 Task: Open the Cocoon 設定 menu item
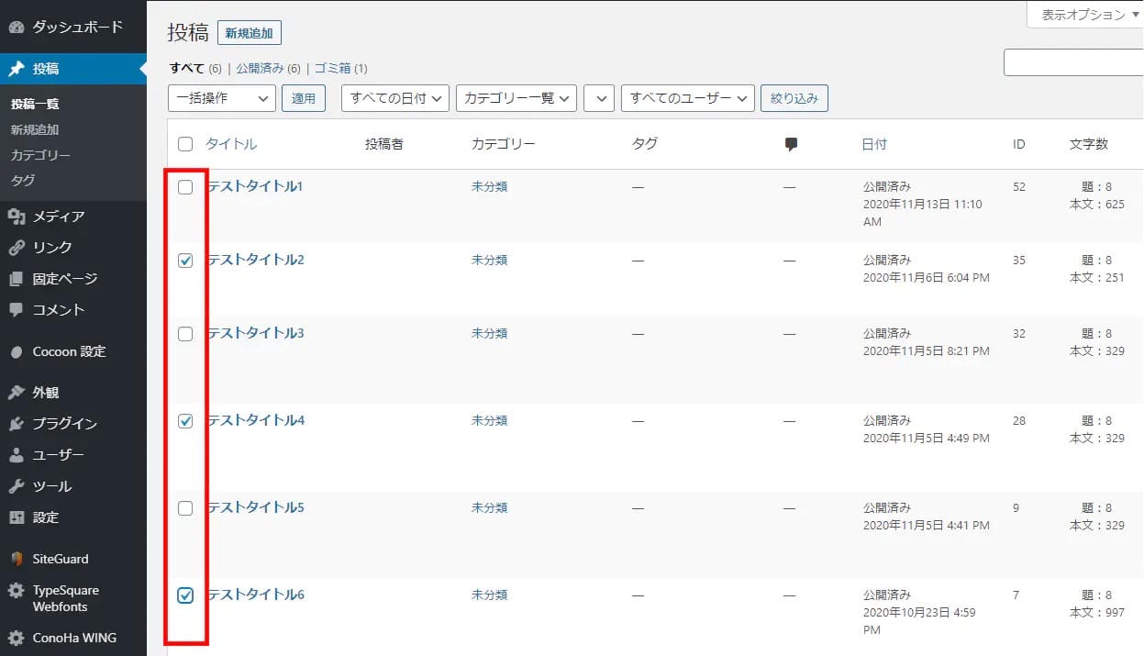[x=55, y=350]
